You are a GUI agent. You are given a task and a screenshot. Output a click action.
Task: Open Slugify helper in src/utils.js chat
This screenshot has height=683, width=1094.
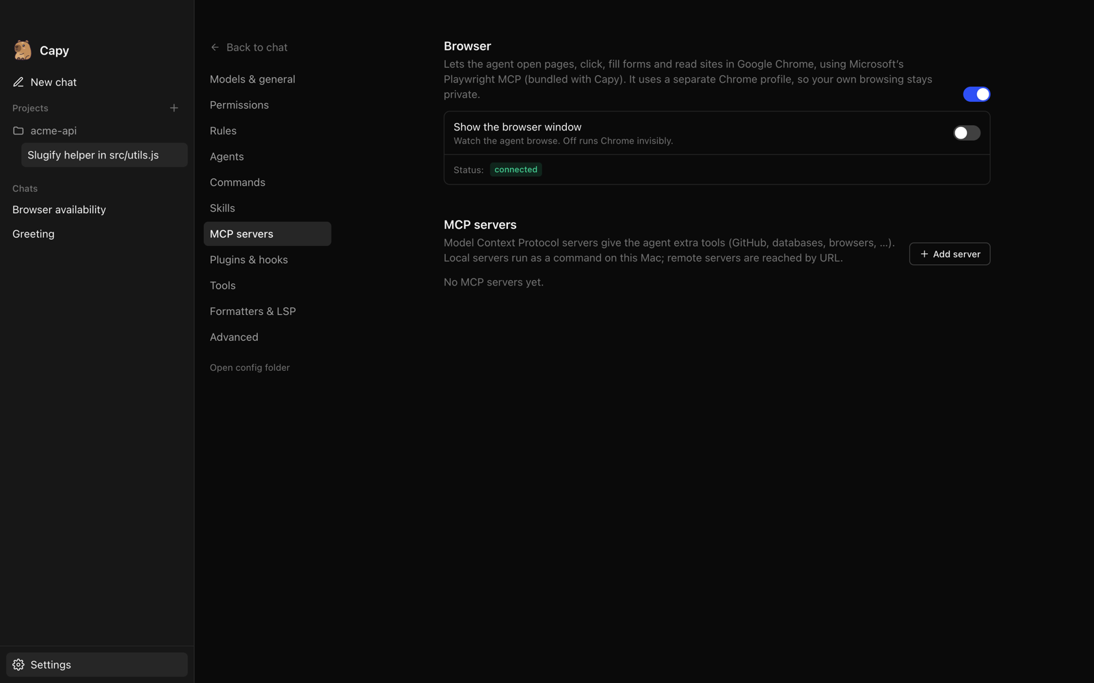(x=105, y=155)
